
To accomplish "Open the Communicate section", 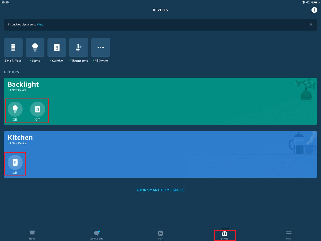I will (x=96, y=234).
